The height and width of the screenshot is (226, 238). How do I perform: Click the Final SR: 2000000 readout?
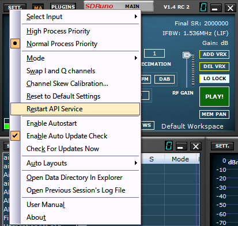click(x=201, y=24)
